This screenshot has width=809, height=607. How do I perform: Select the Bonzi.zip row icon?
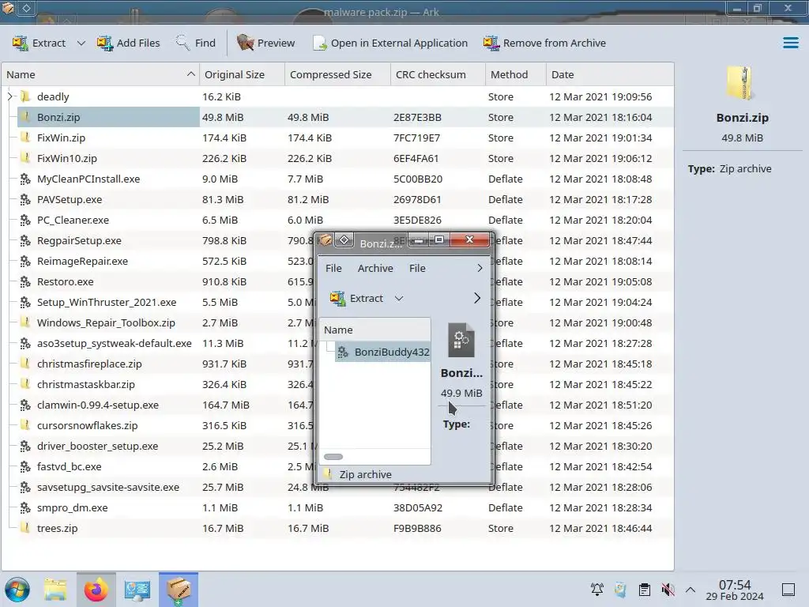pos(25,117)
